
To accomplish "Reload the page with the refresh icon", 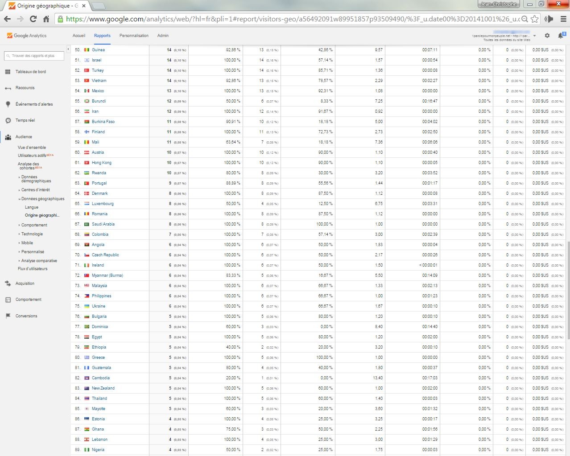I will [33, 19].
